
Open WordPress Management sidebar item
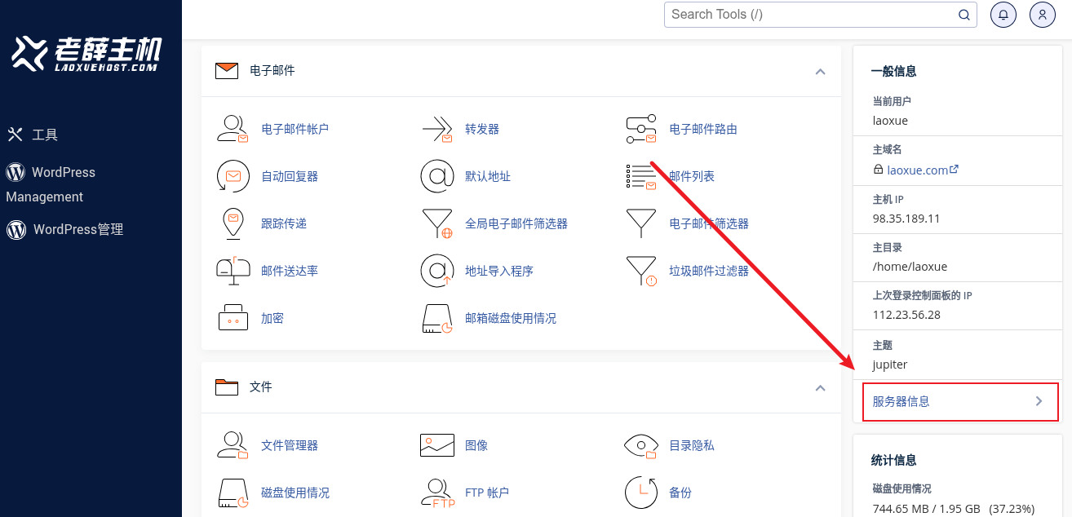pyautogui.click(x=62, y=173)
